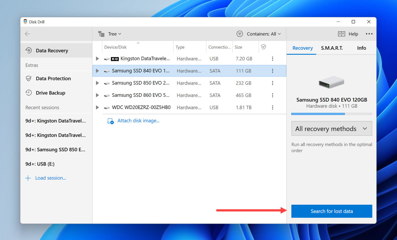Click the R/O badge on Kingston DataTraveler

114,59
